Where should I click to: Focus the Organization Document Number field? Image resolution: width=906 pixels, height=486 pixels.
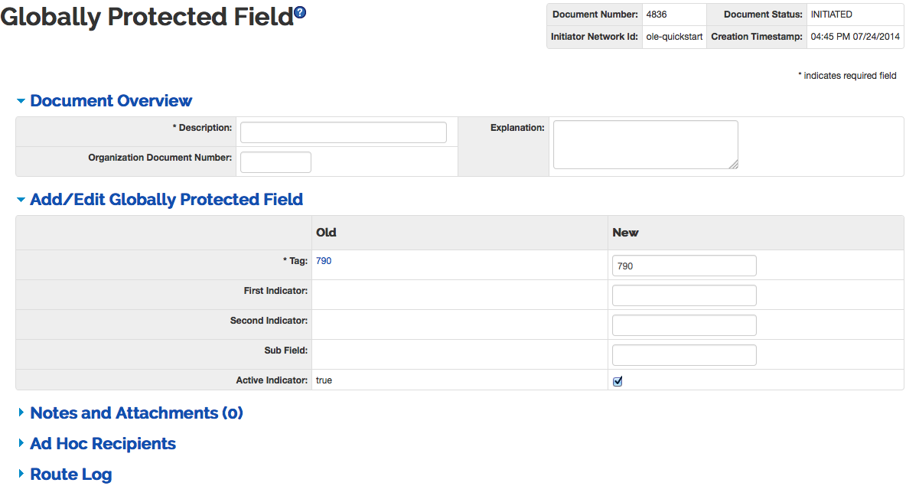pyautogui.click(x=275, y=162)
